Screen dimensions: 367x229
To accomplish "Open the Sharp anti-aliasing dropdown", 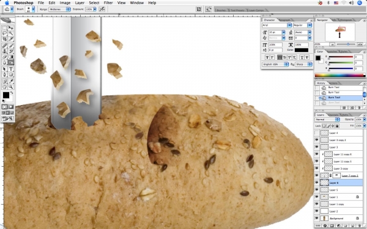I will point(304,64).
